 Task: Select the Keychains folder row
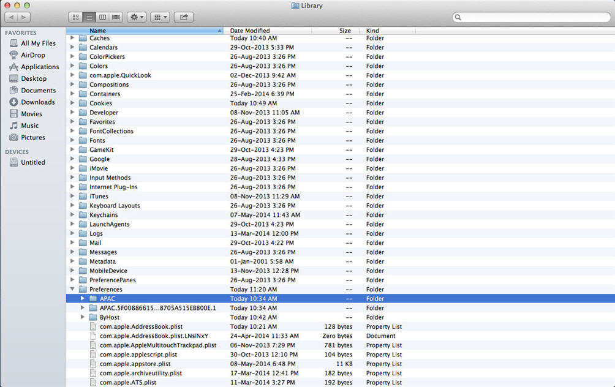104,215
